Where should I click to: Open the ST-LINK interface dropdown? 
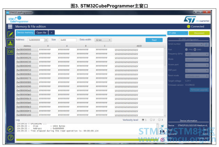pyautogui.click(x=178, y=33)
